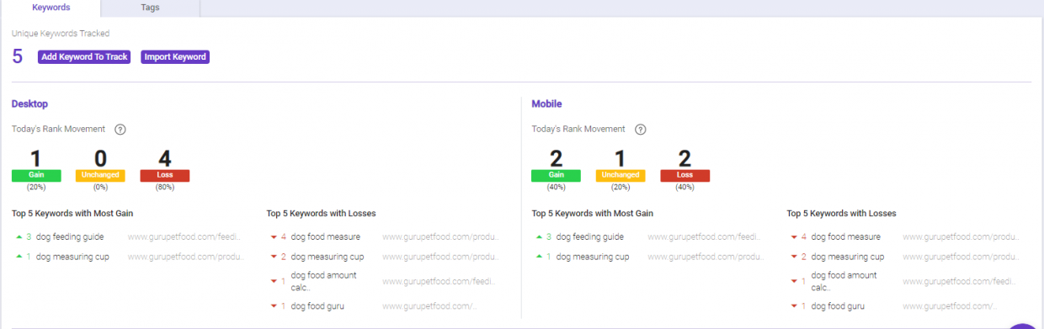Open Desktop rank movement help icon
This screenshot has height=329, width=1044.
[x=120, y=130]
